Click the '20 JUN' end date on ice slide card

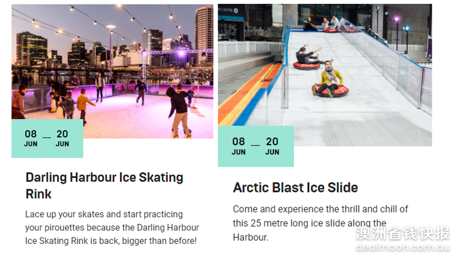(x=272, y=146)
